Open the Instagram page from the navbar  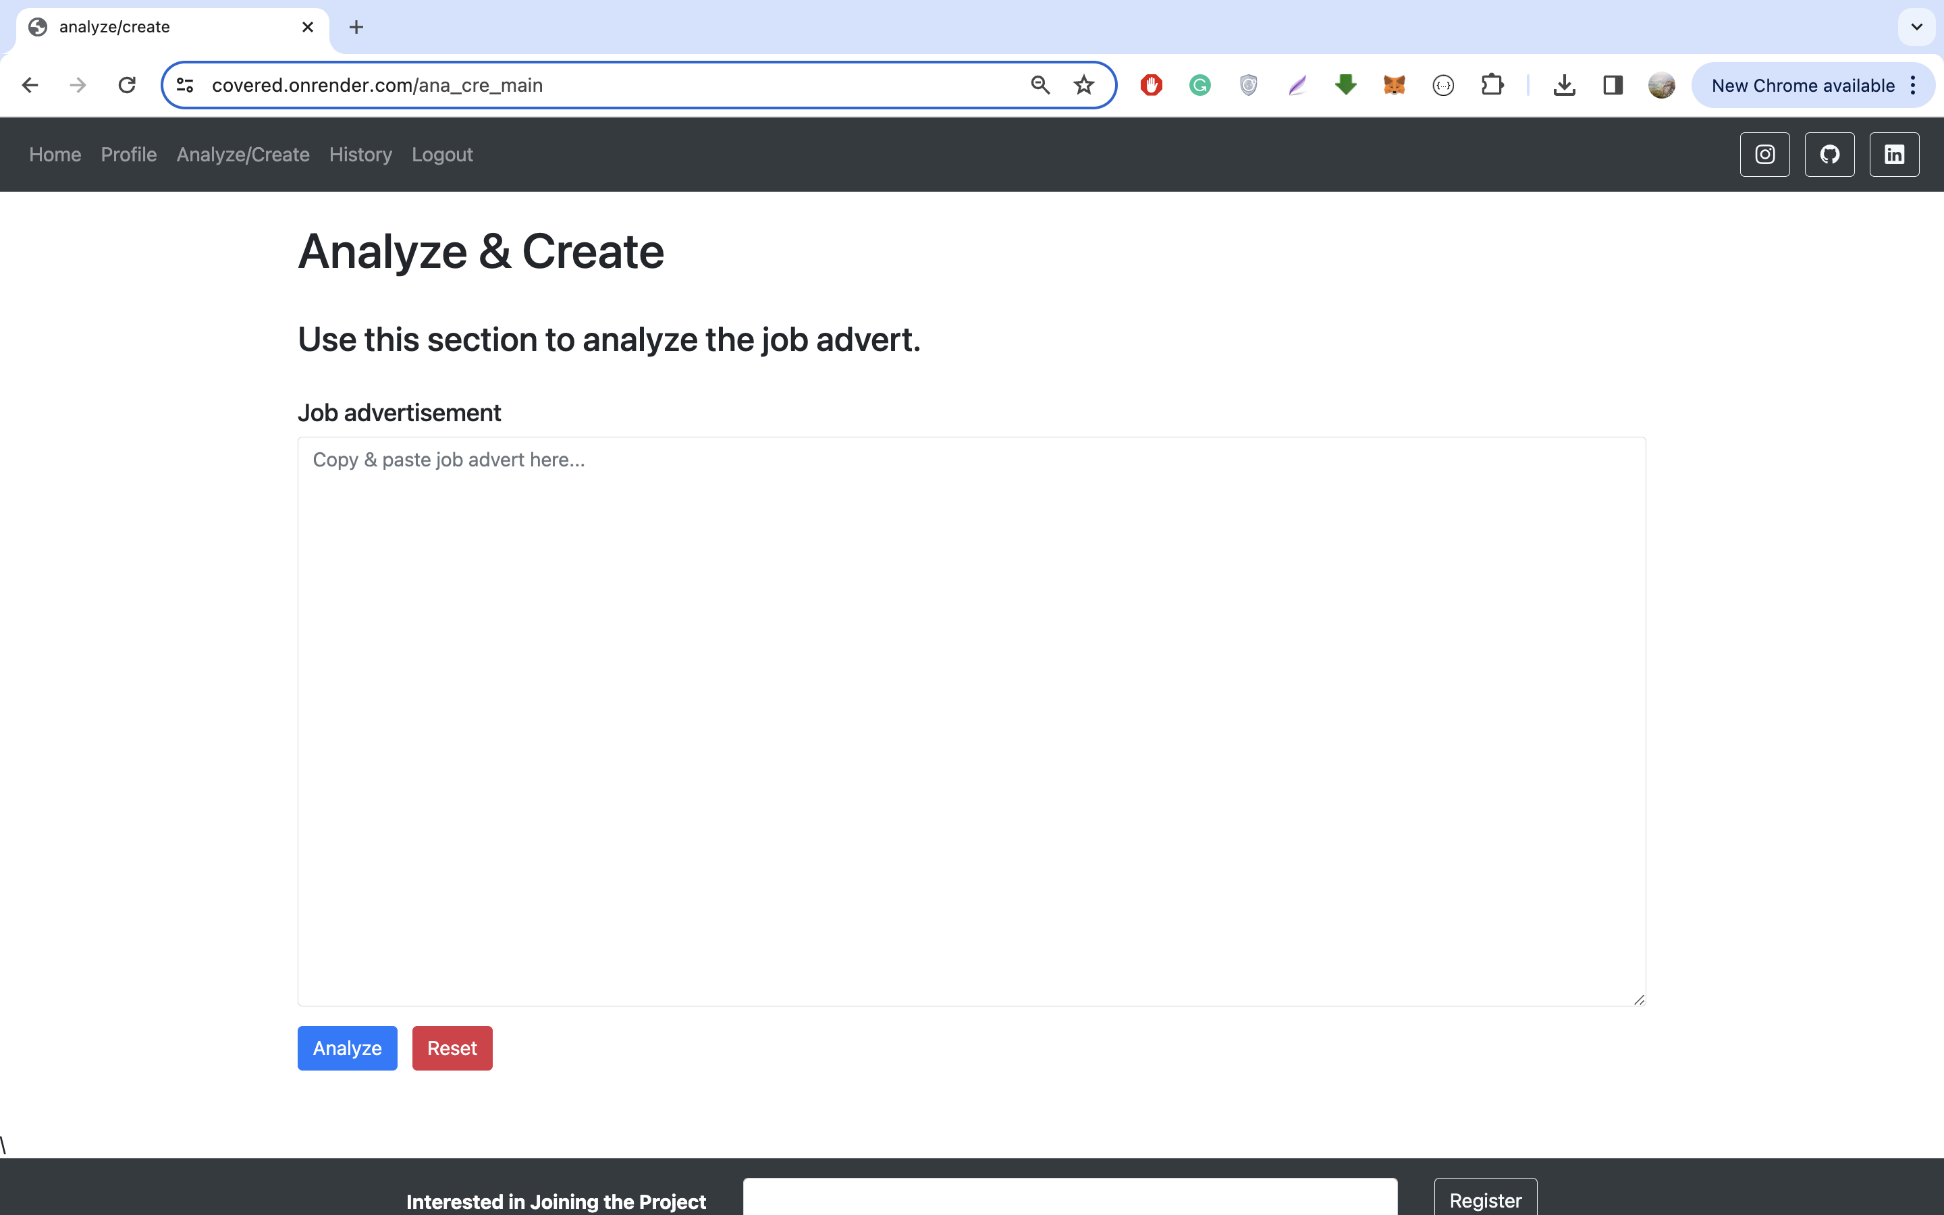(1764, 155)
